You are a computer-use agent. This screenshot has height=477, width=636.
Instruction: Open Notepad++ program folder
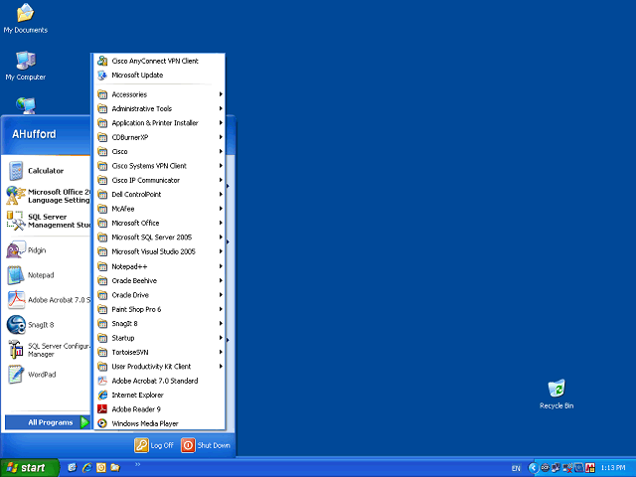coord(159,266)
